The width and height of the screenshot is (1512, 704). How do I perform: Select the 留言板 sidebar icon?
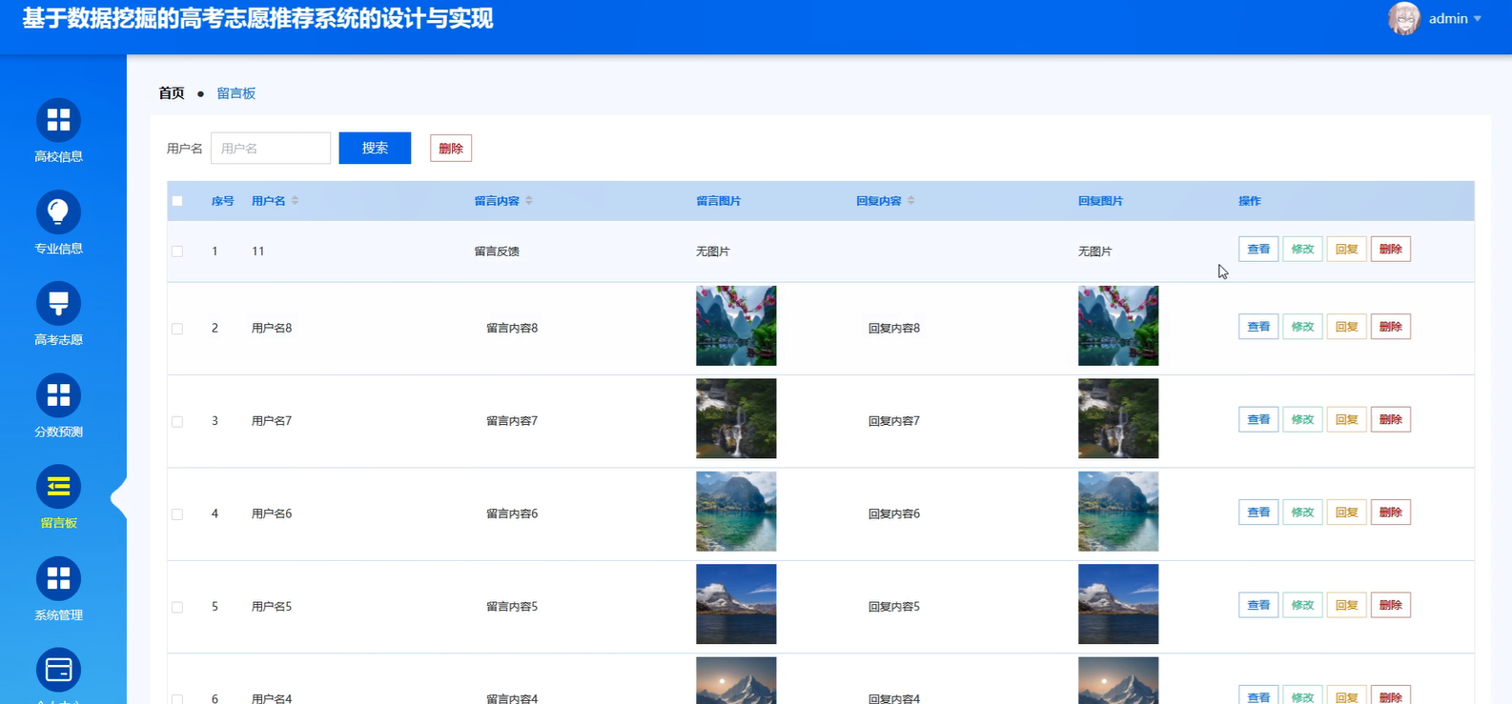pyautogui.click(x=58, y=487)
